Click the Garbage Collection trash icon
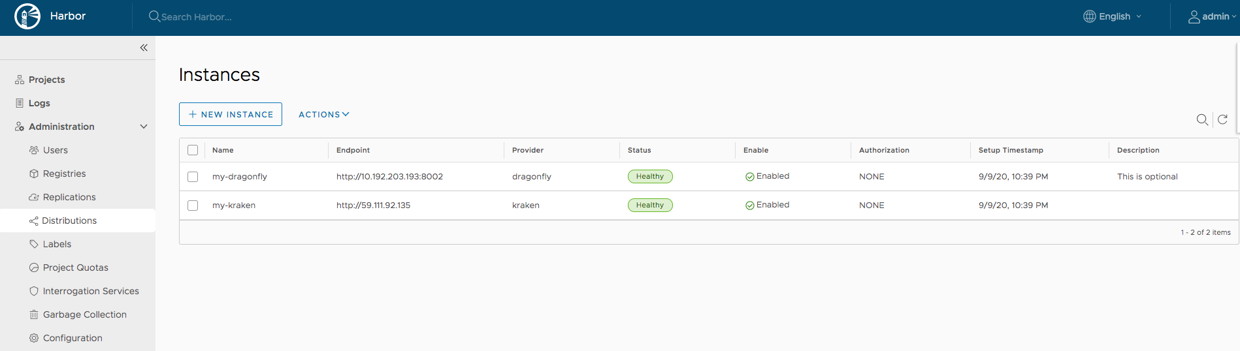 click(34, 314)
